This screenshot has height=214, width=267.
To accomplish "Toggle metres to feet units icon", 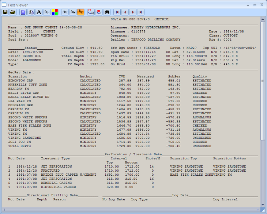I will [99, 12].
